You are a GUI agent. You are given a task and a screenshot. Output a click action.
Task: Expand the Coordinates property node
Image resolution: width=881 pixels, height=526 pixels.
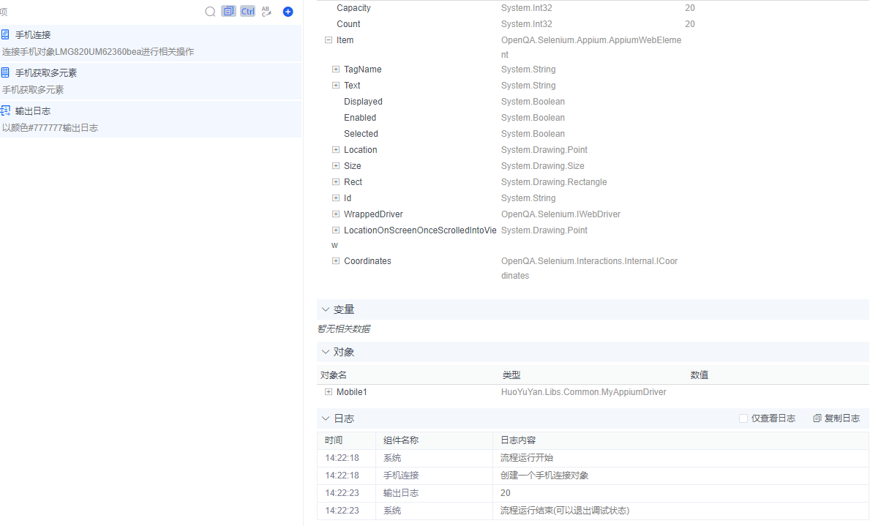coord(335,260)
